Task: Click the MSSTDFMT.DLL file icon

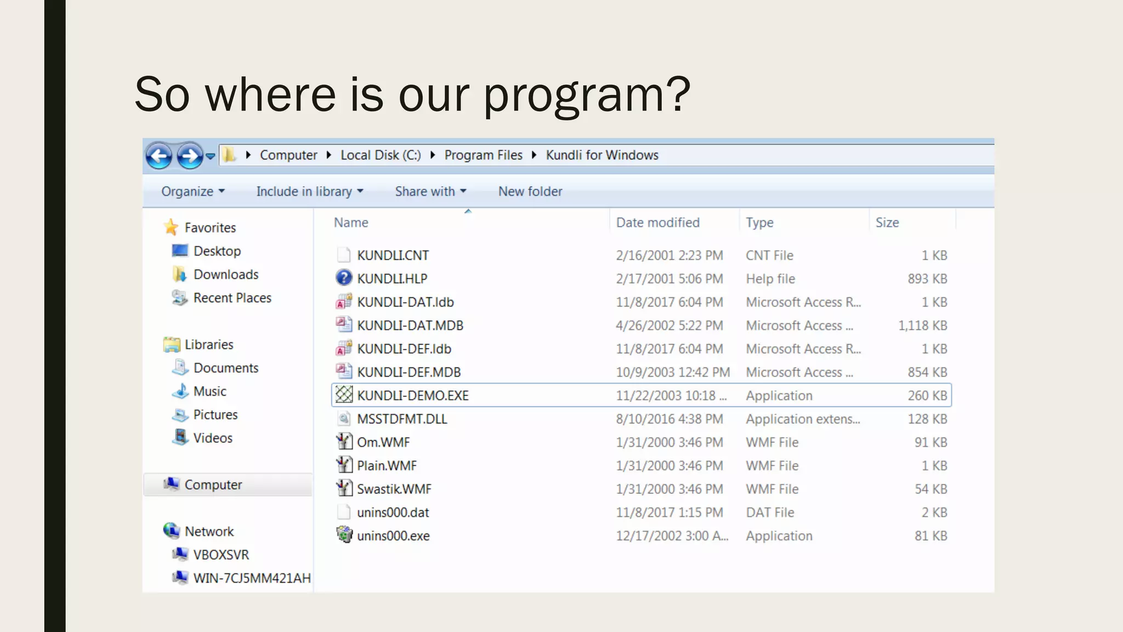Action: [x=343, y=419]
